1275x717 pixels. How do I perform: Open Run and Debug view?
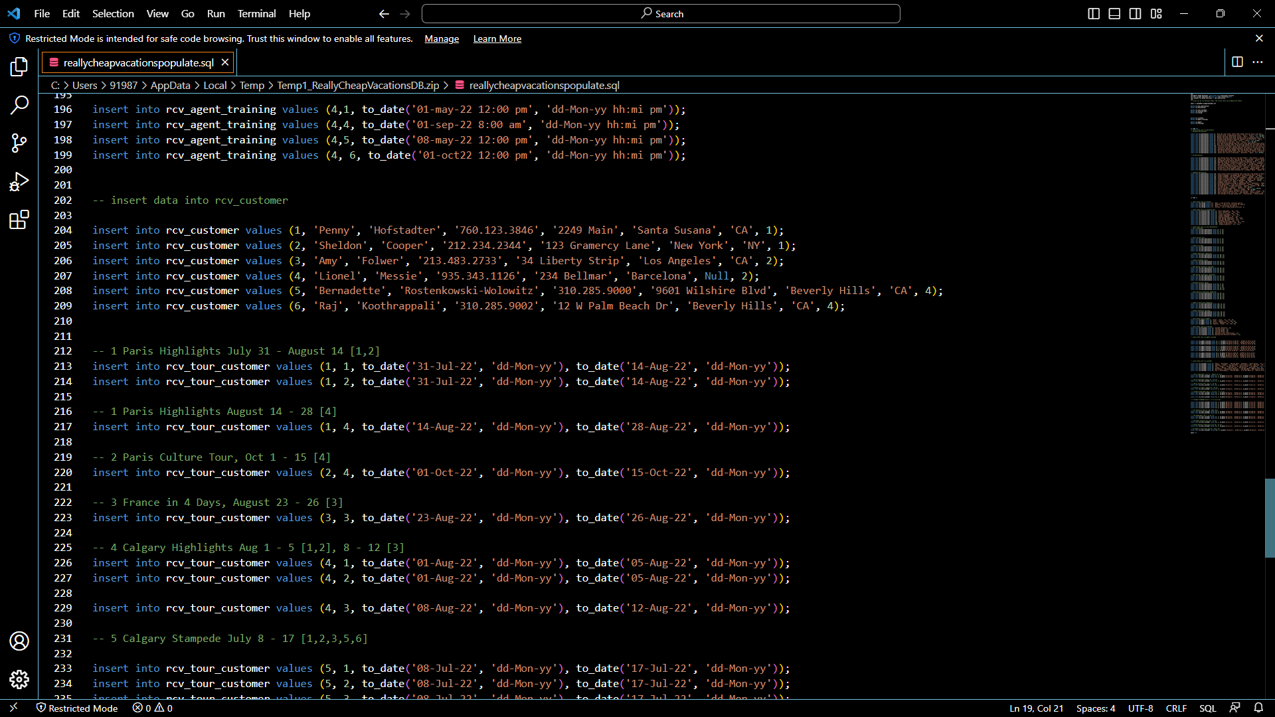19,181
